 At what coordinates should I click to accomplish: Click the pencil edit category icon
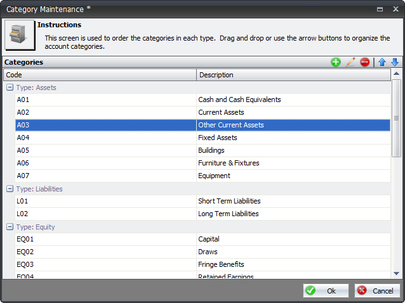[x=350, y=62]
